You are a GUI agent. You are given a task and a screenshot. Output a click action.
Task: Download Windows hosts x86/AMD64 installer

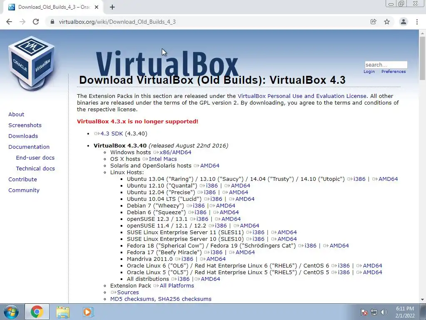pos(175,152)
